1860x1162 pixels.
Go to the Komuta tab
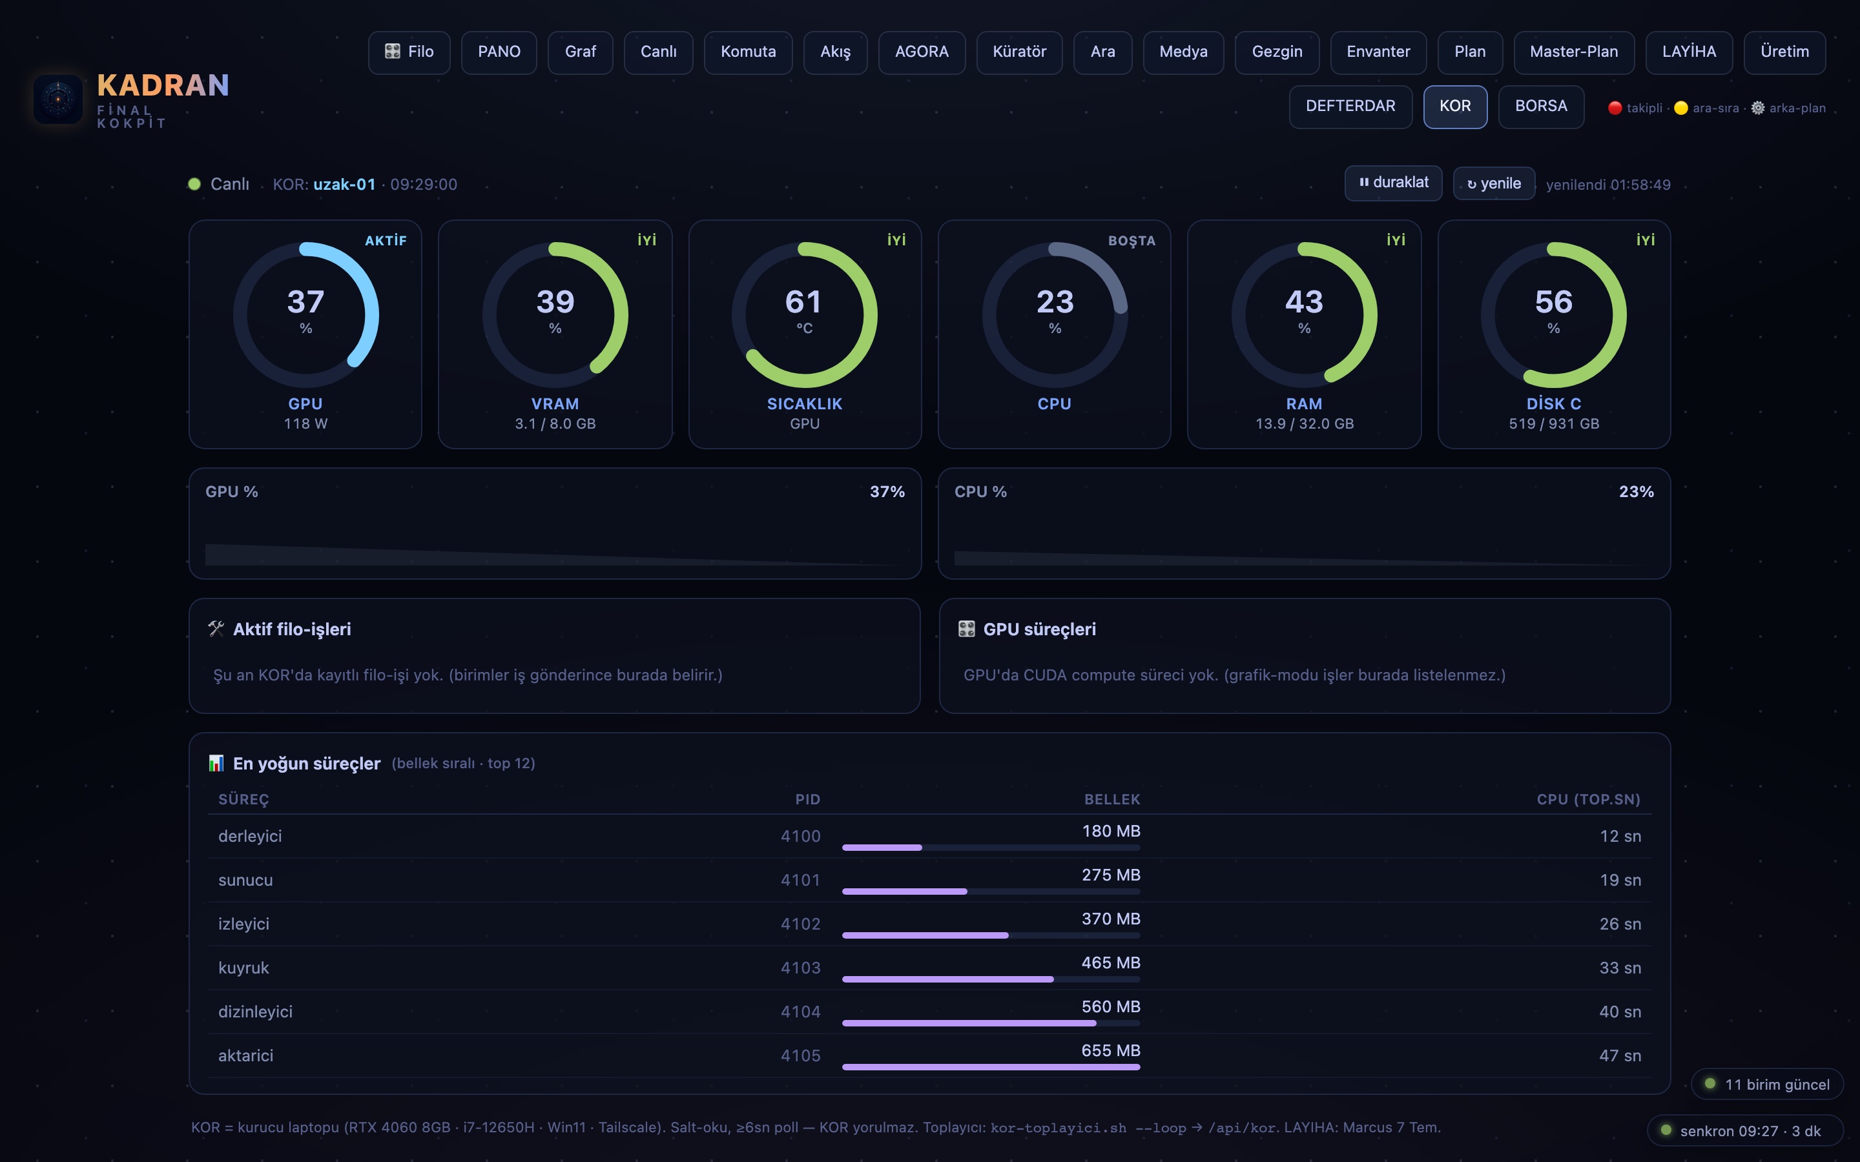pos(748,52)
